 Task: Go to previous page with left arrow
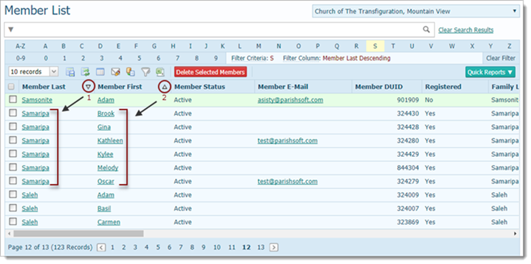(x=101, y=248)
